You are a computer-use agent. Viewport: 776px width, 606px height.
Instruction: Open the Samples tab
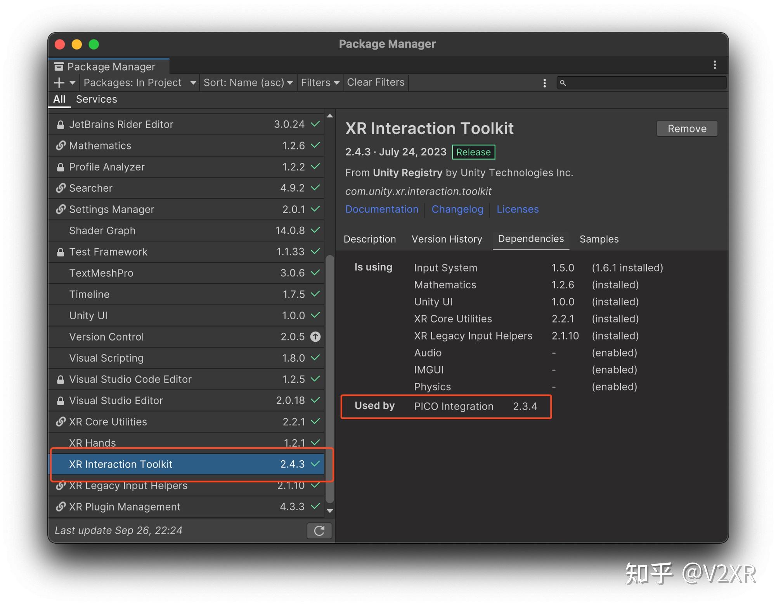(599, 239)
